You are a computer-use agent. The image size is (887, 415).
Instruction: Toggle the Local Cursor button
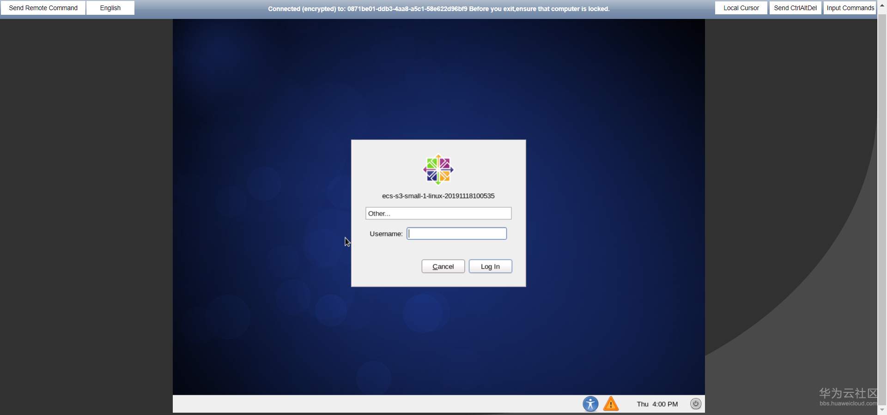tap(741, 8)
